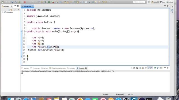Toggle Show Console When Standard Out Changes
The height and width of the screenshot is (100, 179).
149,68
